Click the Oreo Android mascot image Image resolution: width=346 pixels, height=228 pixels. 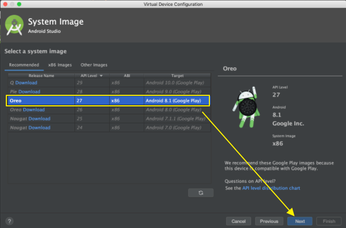(x=246, y=107)
